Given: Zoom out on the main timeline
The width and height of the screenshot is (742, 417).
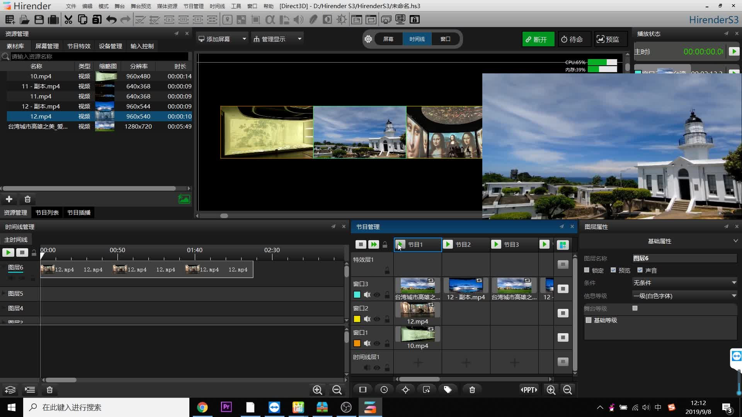Looking at the screenshot, I should pyautogui.click(x=337, y=390).
